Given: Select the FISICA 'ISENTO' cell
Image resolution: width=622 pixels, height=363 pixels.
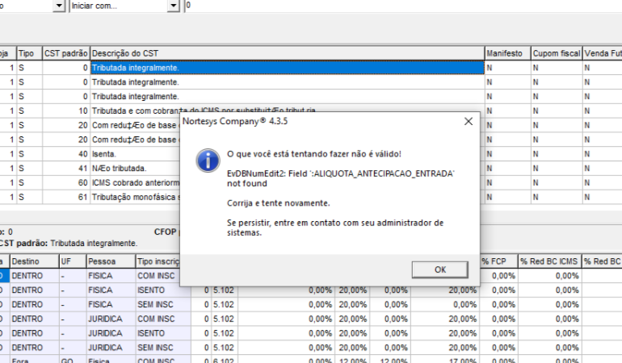Looking at the screenshot, I should [x=163, y=290].
